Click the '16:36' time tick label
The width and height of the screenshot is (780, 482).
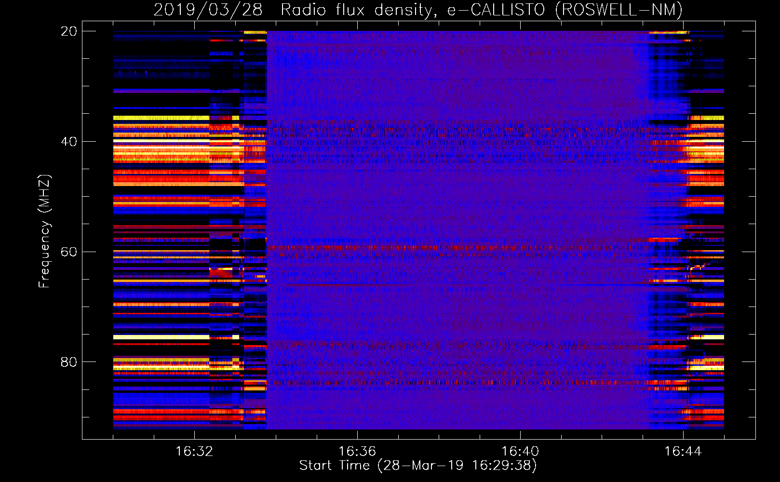pos(357,452)
